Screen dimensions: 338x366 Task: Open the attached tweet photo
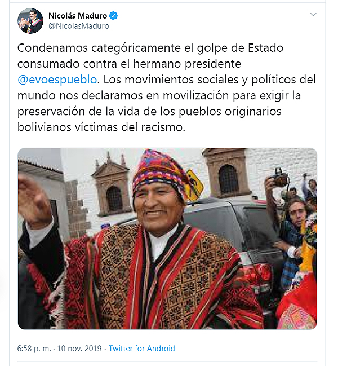click(x=167, y=239)
